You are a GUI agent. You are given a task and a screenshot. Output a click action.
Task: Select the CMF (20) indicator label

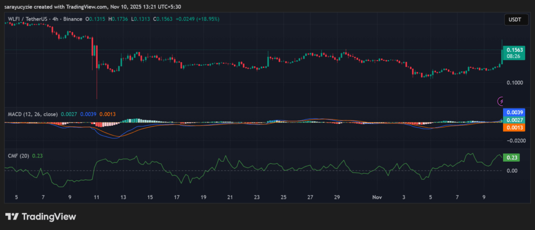[x=18, y=155]
